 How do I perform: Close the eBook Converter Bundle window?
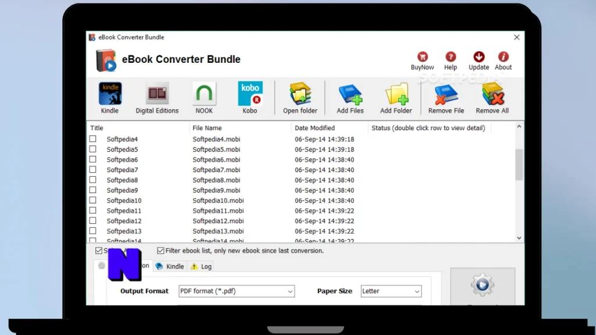pos(517,37)
